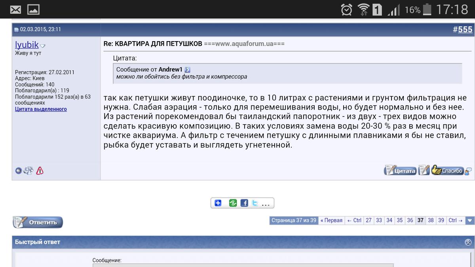Viewport: 475px width, 267px height.
Task: Collapse the Быстрый ответ panel
Action: tap(468, 242)
